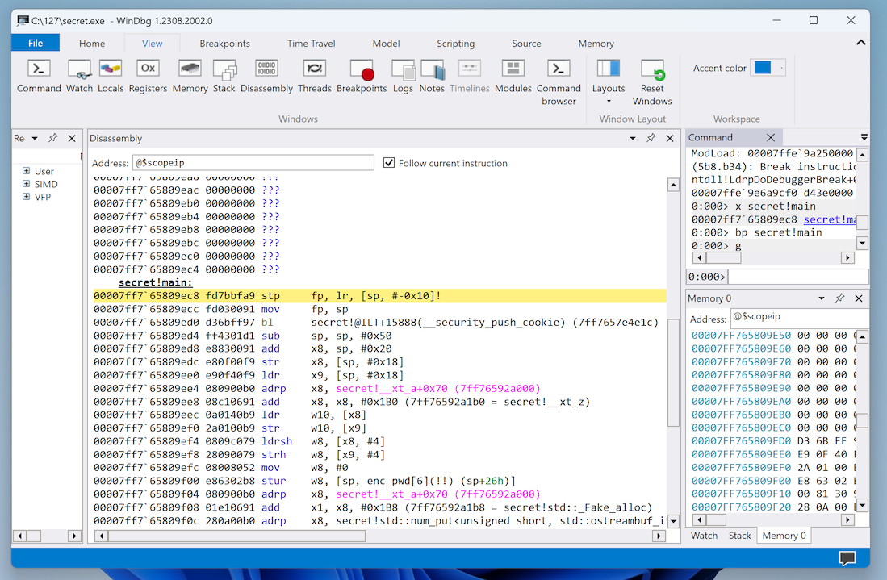Expand the VFP registers node

coord(27,197)
